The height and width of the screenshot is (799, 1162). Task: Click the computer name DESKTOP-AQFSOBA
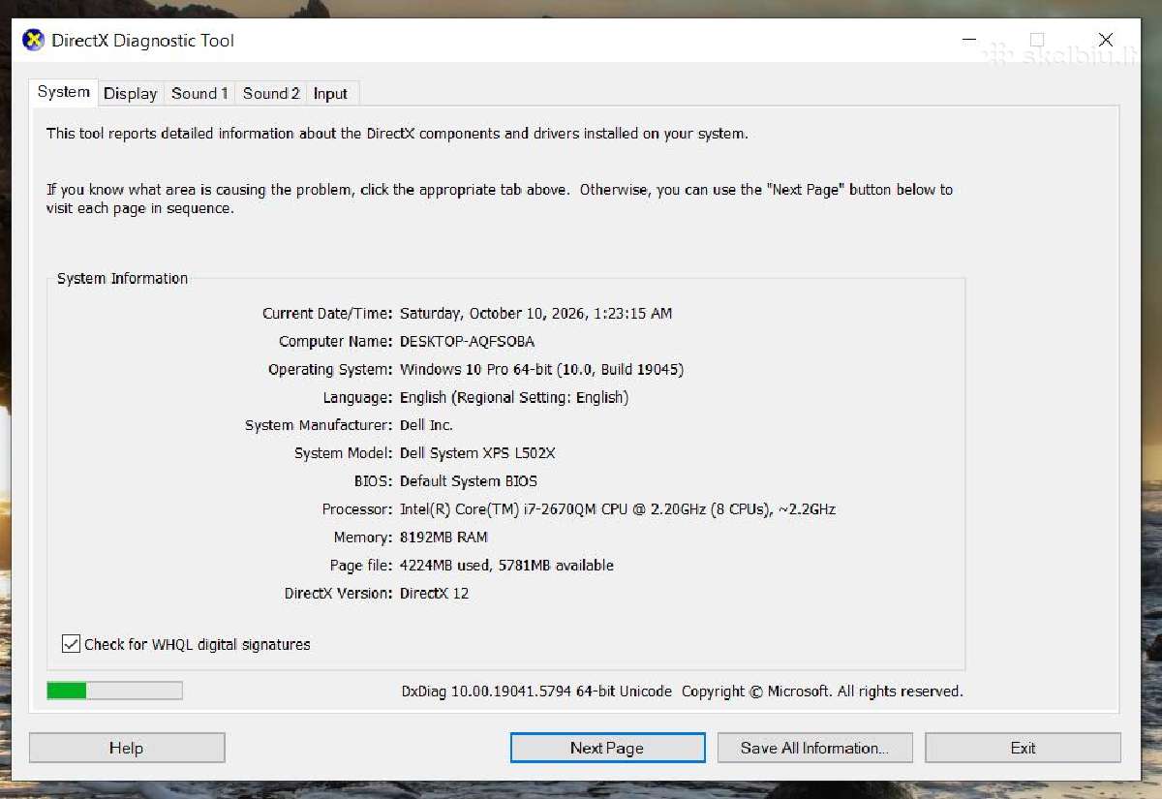pos(468,342)
